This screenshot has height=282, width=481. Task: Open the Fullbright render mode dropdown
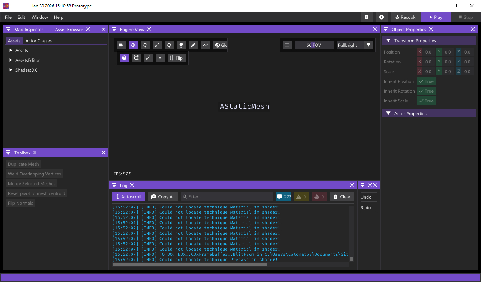tap(354, 45)
